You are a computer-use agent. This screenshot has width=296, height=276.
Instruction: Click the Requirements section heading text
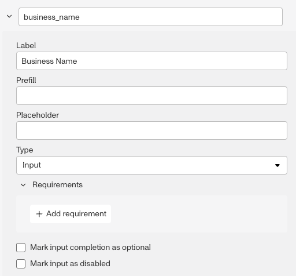[57, 185]
